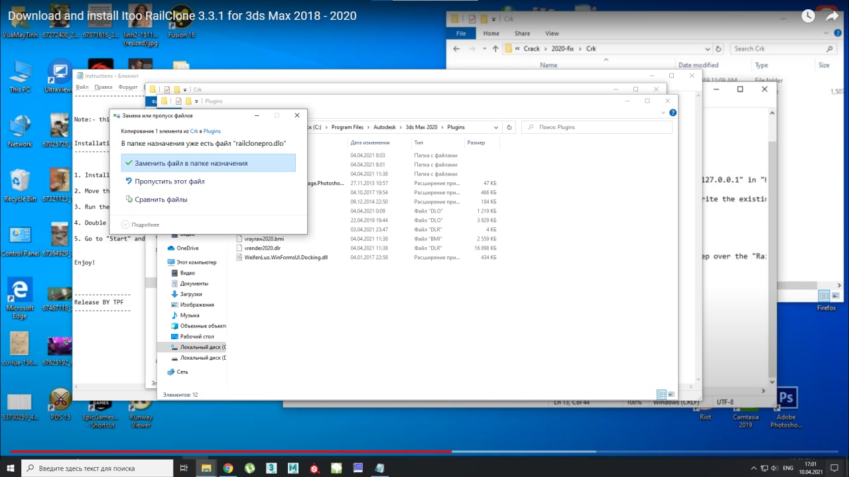Image resolution: width=849 pixels, height=477 pixels.
Task: Open Home ribbon tab in Crk window
Action: 491,33
